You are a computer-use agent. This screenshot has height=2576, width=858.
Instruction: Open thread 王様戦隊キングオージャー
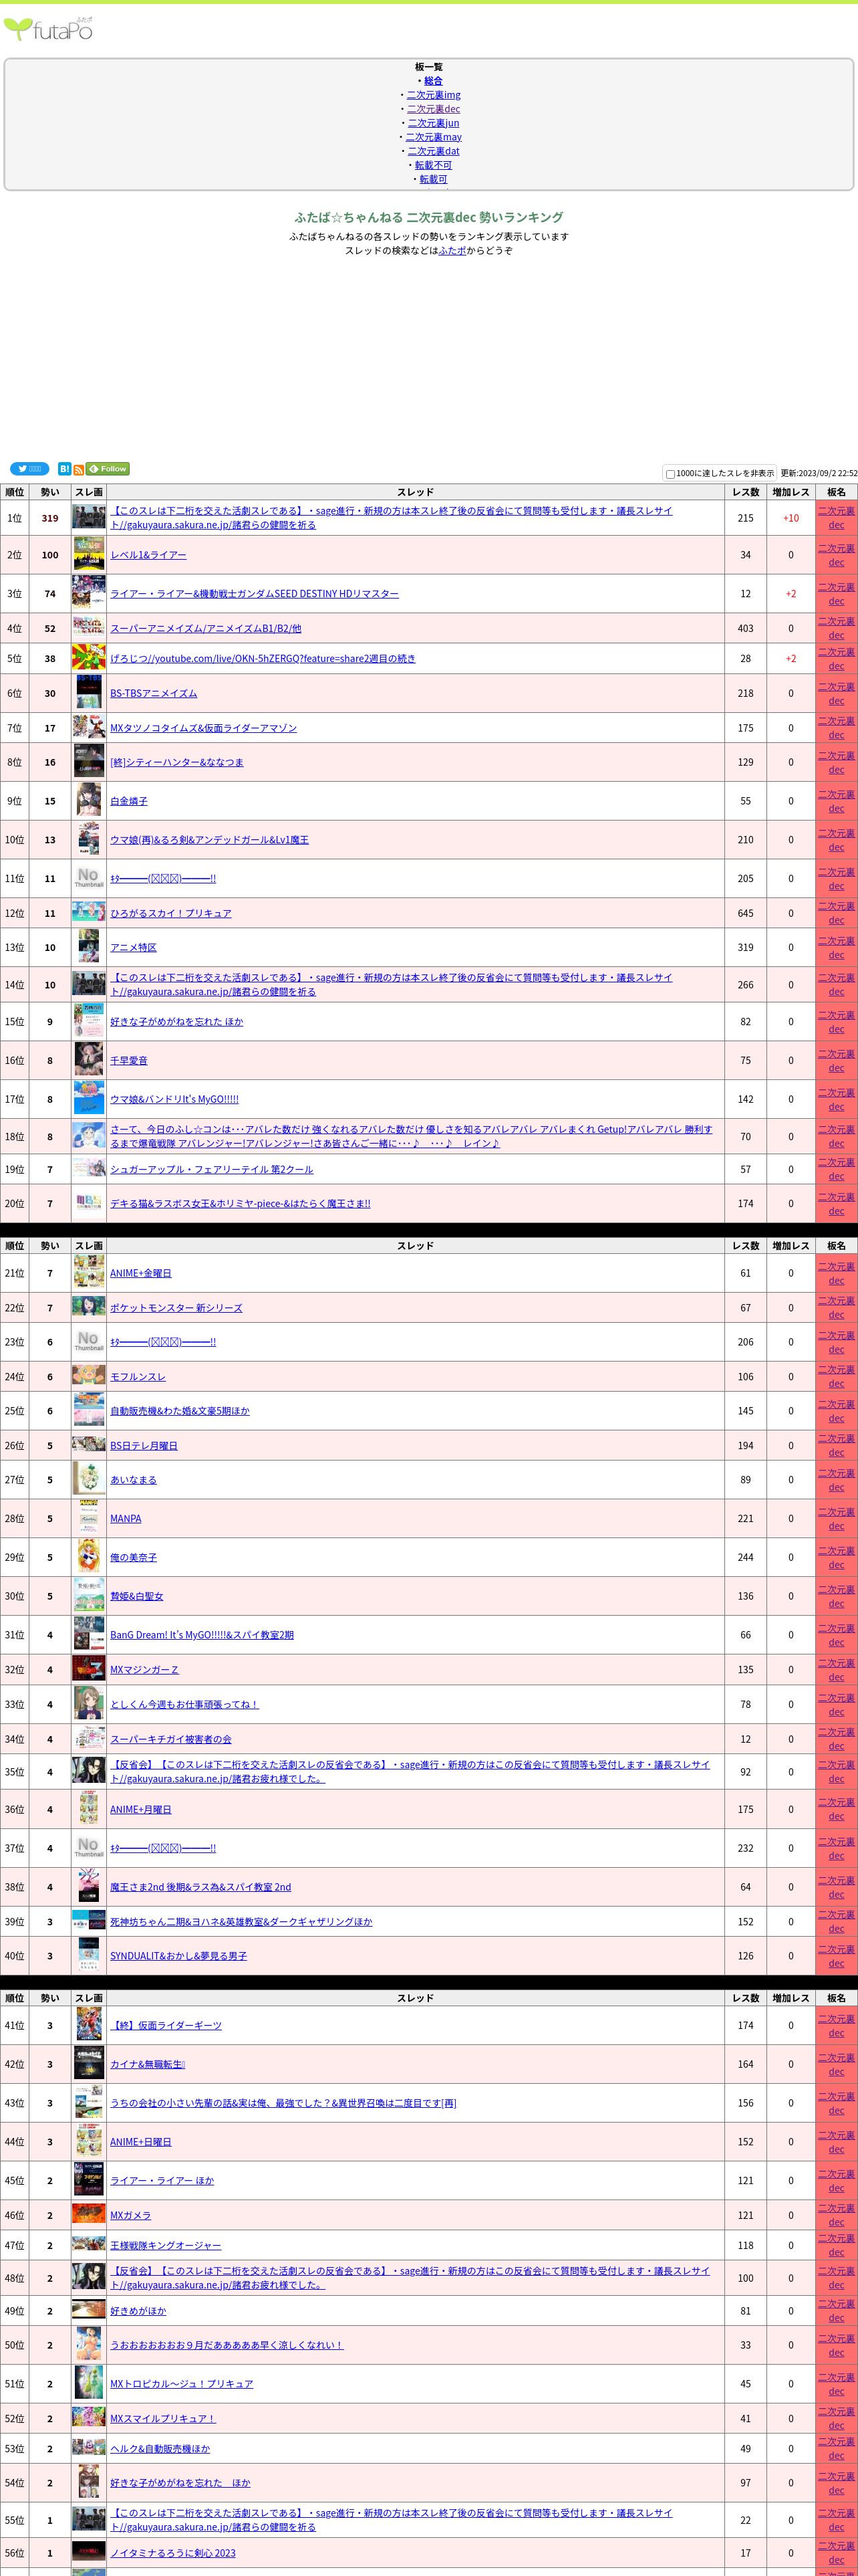166,2245
